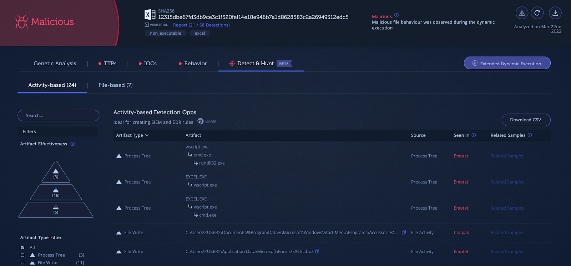Click the Excel file type icon

(150, 14)
